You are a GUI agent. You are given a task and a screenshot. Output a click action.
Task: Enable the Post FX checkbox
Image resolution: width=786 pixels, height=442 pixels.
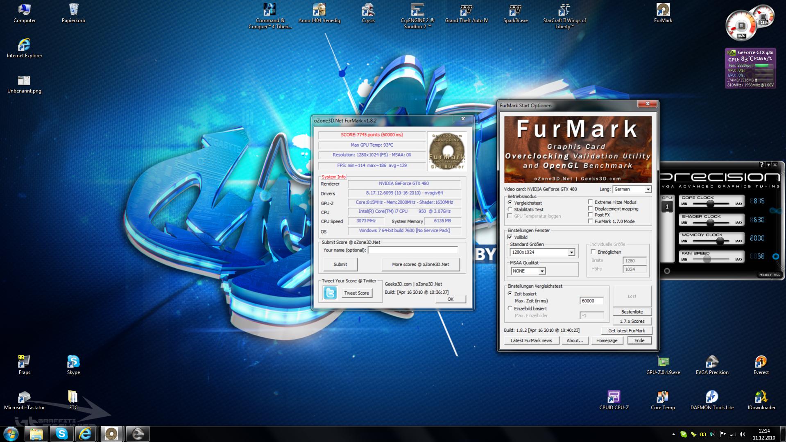[590, 215]
